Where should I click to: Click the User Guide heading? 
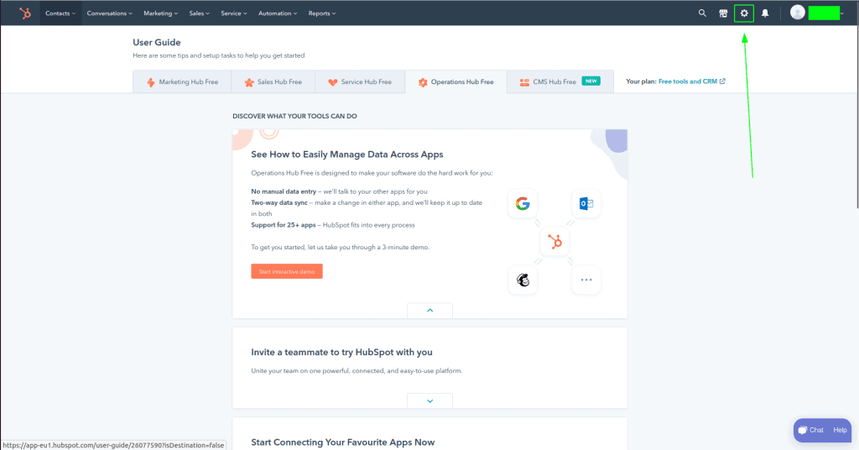157,42
